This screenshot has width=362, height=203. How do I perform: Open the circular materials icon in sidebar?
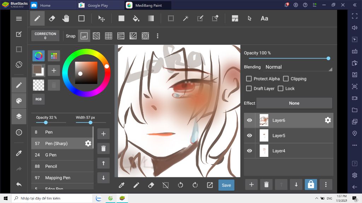(x=19, y=133)
